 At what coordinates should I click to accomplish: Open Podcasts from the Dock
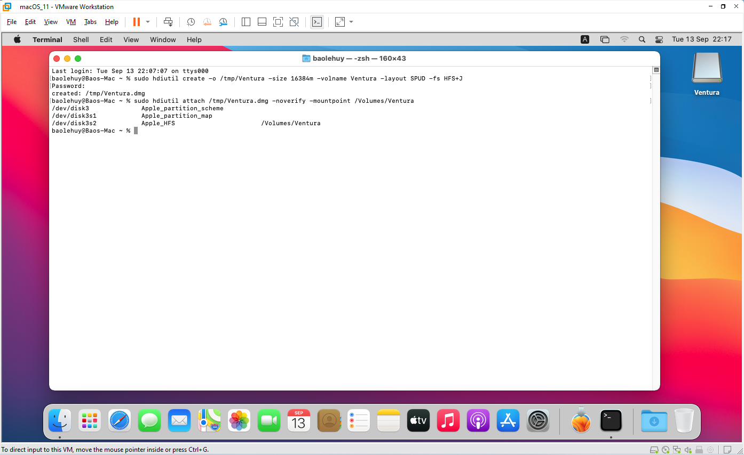(x=478, y=421)
